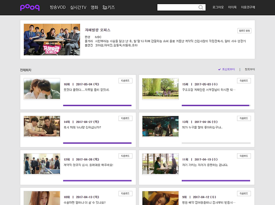Click the 로그아웃 link
The width and height of the screenshot is (275, 205).
tap(218, 7)
